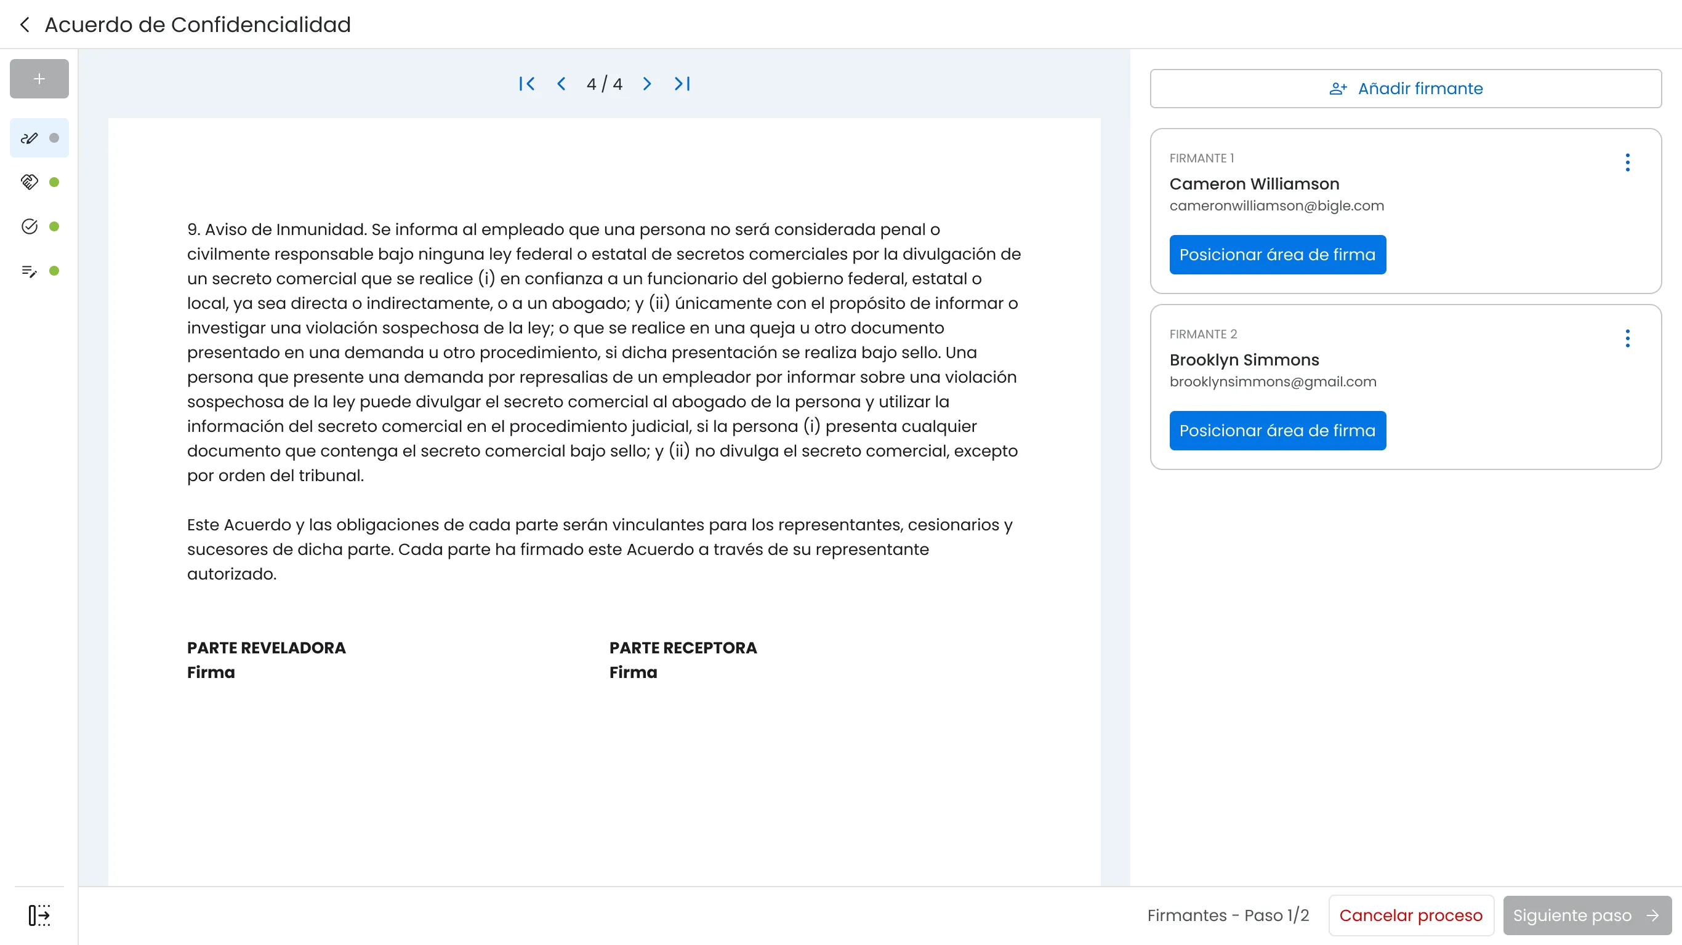Go back using the arrow beside Acuerdo de Confidencialidad
Image resolution: width=1682 pixels, height=945 pixels.
tap(25, 25)
